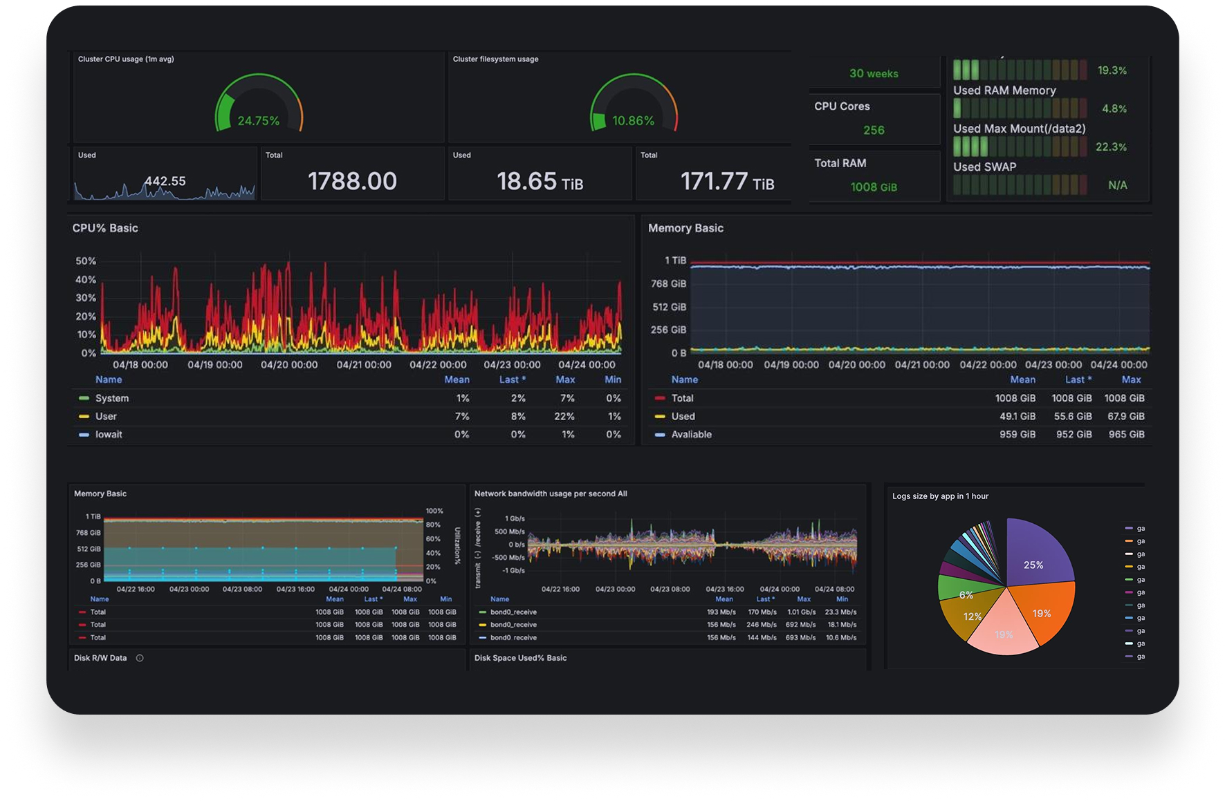
Task: Sort Network bandwidth legend by Max header
Action: pyautogui.click(x=804, y=599)
